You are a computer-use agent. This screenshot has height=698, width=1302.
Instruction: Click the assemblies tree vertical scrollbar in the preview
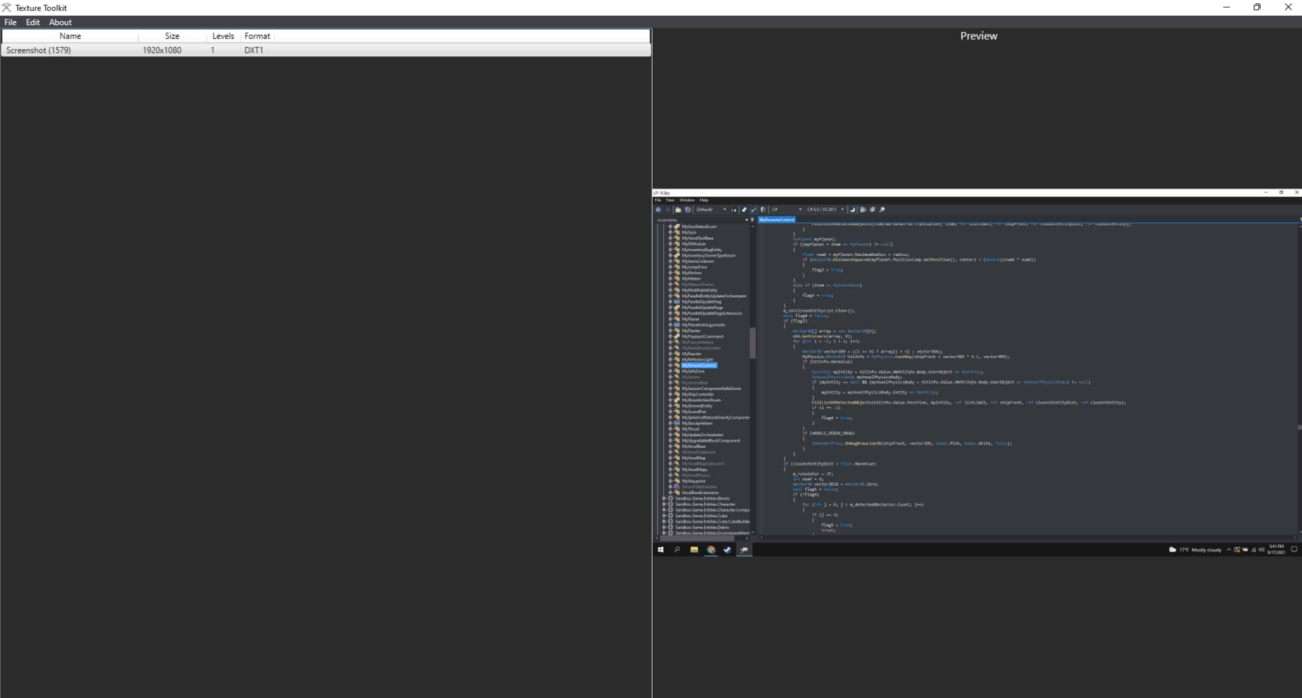click(x=752, y=344)
